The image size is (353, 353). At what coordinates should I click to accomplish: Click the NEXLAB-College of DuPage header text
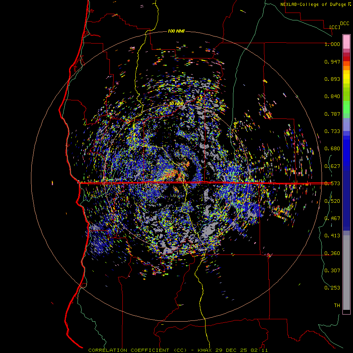pyautogui.click(x=313, y=4)
